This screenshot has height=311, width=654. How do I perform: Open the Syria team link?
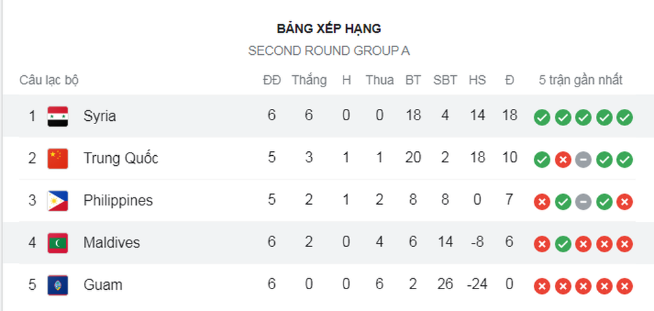tap(99, 116)
